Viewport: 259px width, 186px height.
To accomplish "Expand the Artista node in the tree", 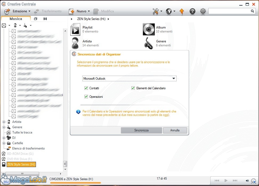I will pos(4,122).
